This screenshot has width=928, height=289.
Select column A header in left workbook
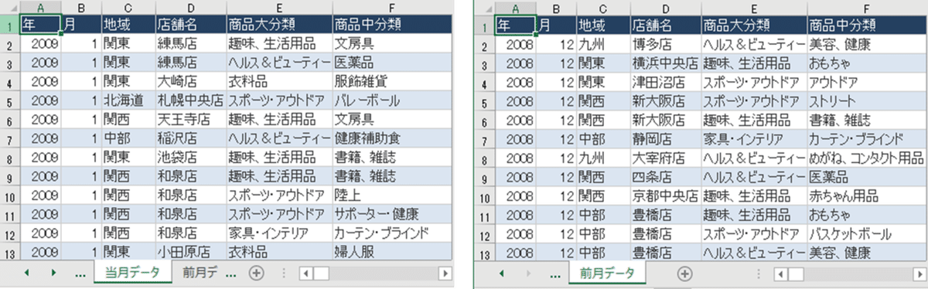(x=40, y=8)
